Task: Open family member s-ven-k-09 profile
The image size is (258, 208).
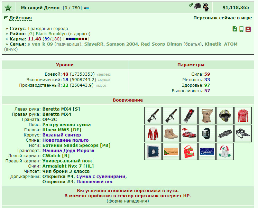Action: tap(40, 44)
